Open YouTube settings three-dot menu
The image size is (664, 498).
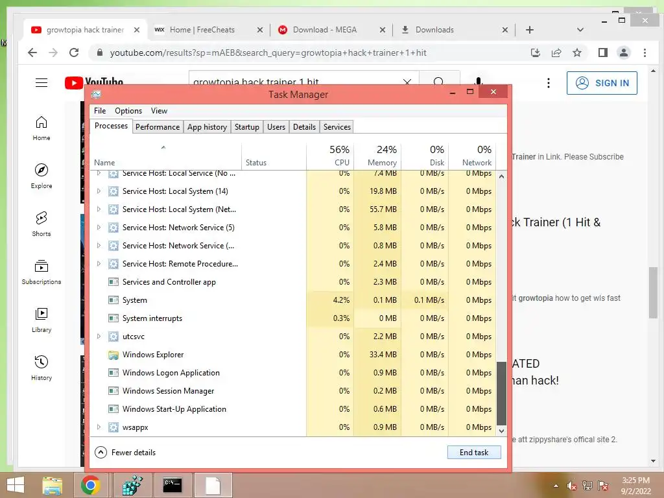pos(549,83)
